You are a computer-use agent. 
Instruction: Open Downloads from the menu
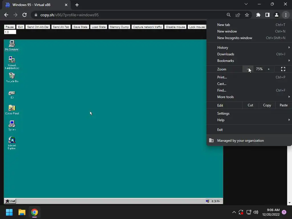pyautogui.click(x=249, y=54)
